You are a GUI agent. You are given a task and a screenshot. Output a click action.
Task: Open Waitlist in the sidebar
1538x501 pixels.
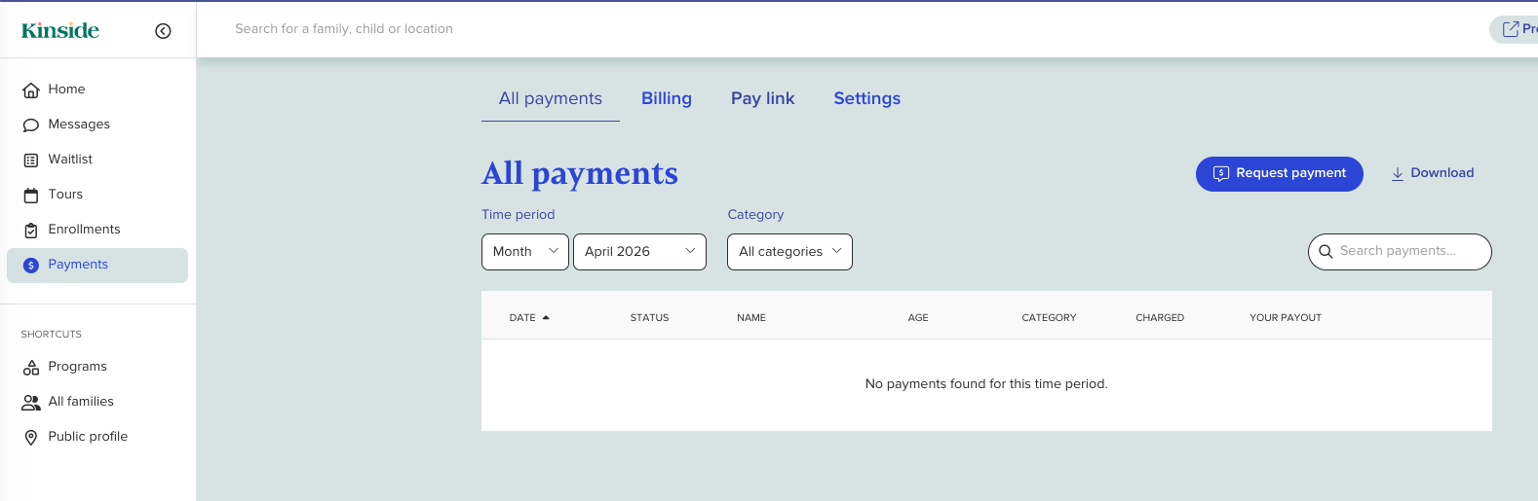click(97, 160)
